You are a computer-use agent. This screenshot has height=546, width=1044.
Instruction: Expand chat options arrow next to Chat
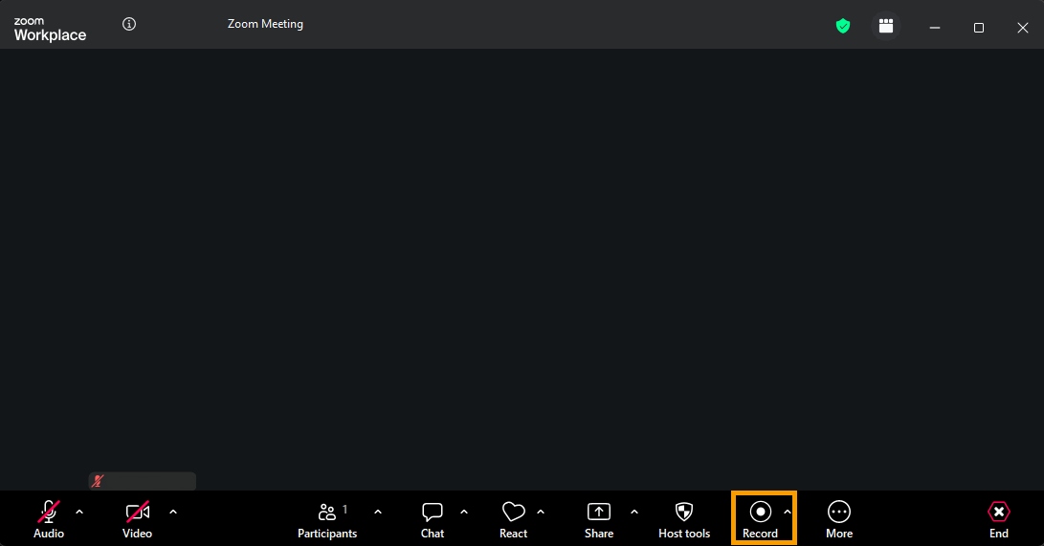[x=464, y=512]
